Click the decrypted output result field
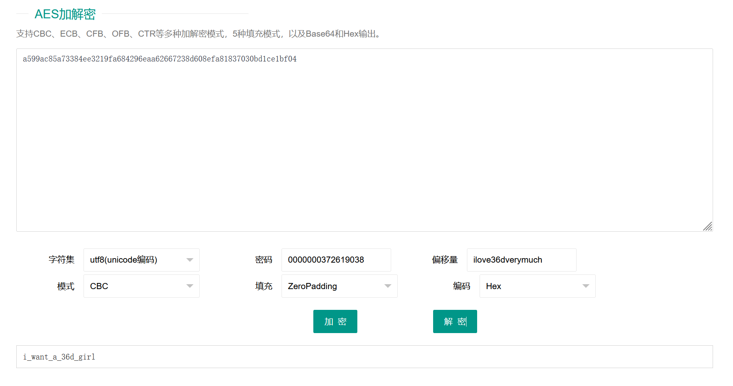The image size is (733, 386). [364, 357]
